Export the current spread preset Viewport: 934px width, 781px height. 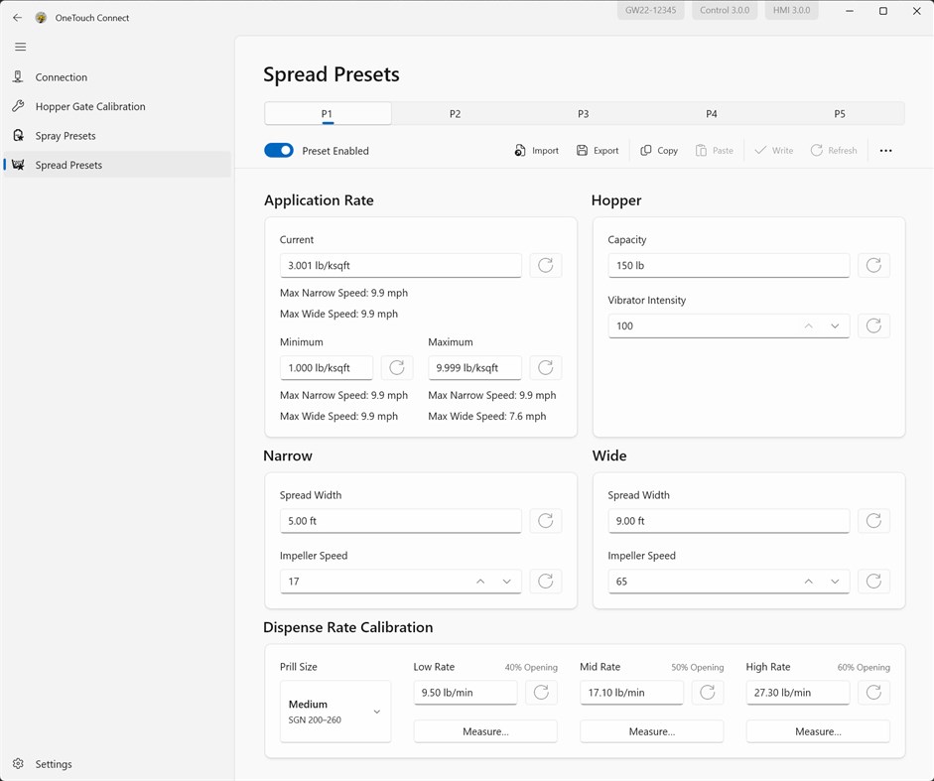click(598, 151)
